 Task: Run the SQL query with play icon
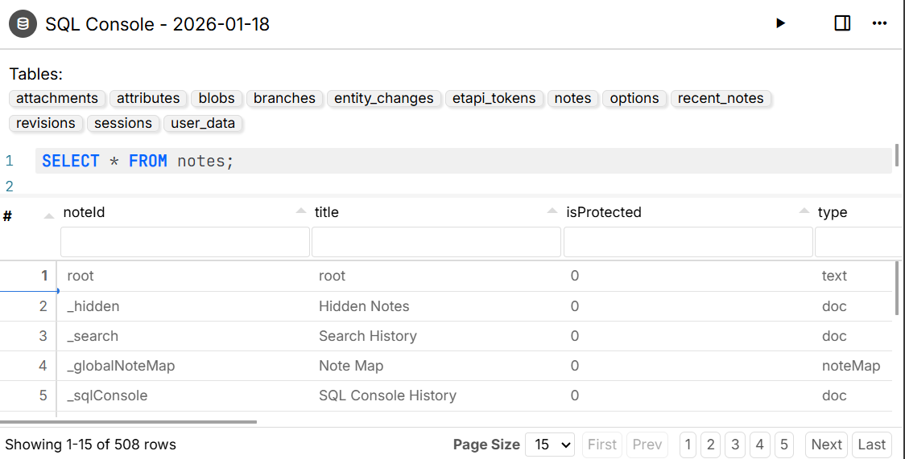point(779,23)
